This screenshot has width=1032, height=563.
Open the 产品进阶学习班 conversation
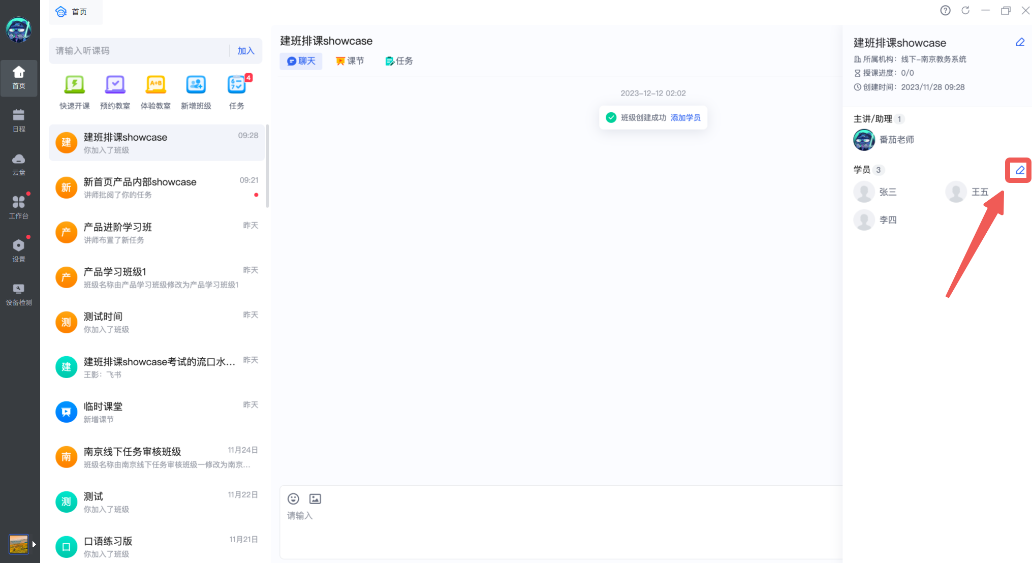tap(157, 233)
